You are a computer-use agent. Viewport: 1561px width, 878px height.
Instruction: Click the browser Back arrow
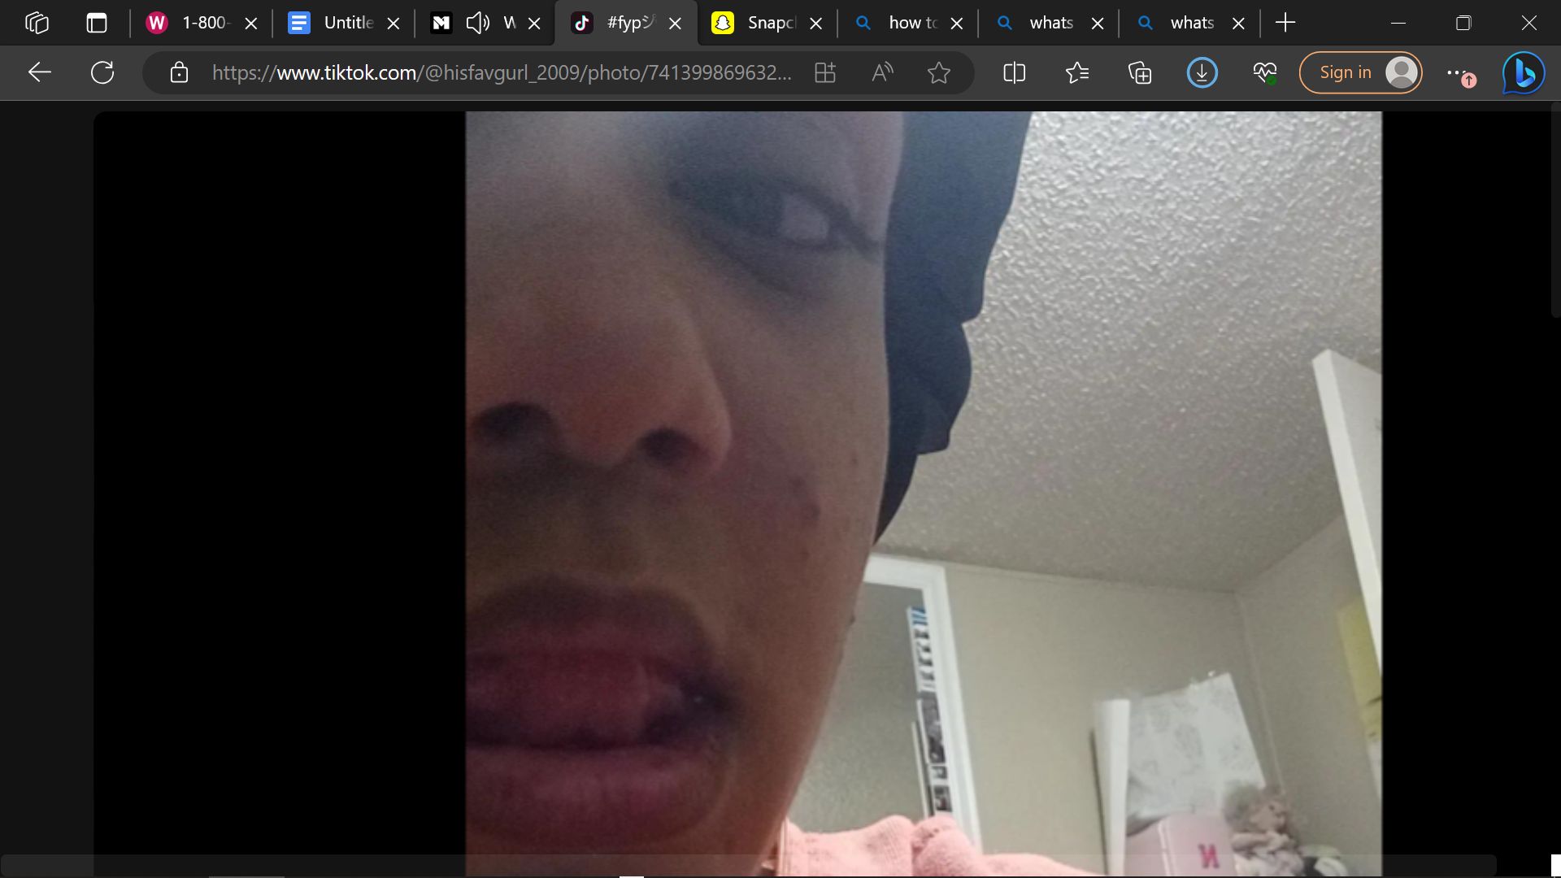click(x=39, y=72)
